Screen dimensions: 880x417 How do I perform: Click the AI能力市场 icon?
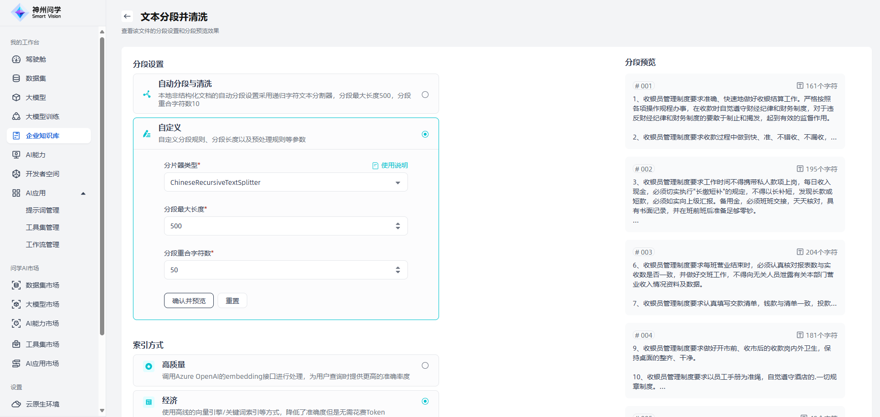[16, 323]
